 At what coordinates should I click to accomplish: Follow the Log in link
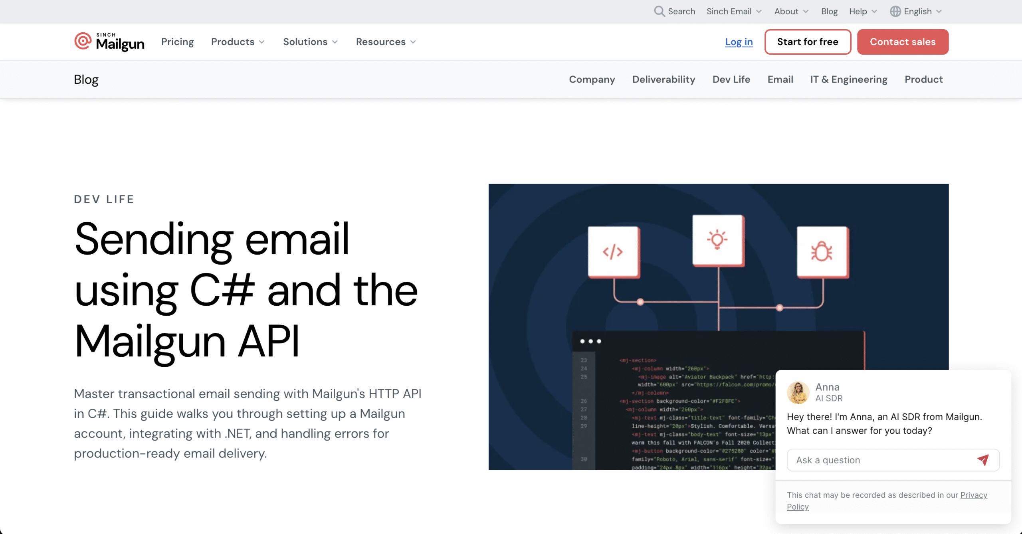coord(739,42)
